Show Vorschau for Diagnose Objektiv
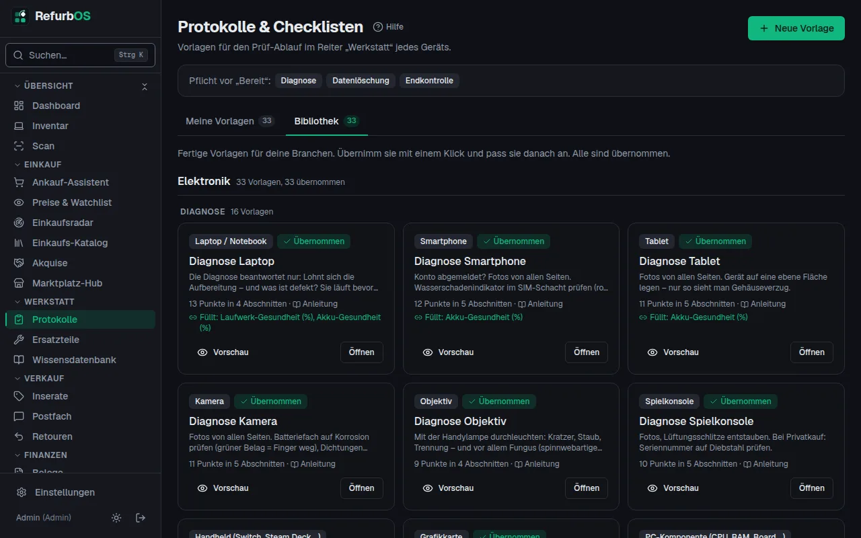The height and width of the screenshot is (538, 861). click(448, 488)
